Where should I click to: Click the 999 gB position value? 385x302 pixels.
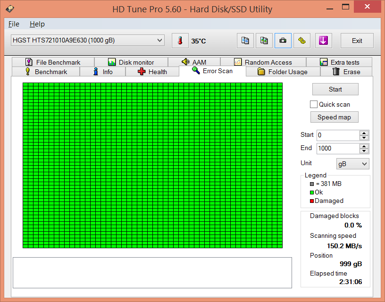(351, 264)
